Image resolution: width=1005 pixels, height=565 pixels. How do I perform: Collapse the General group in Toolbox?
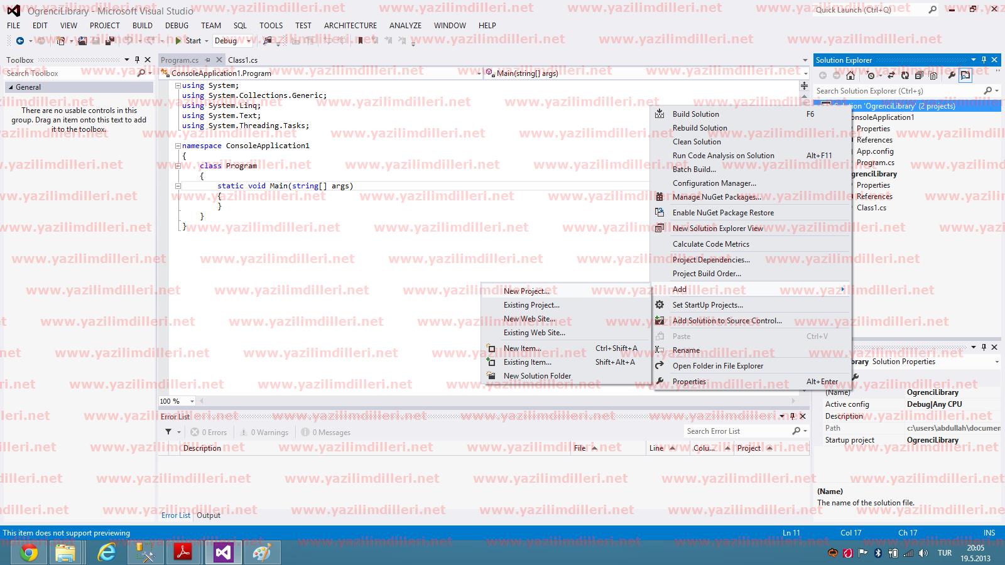tap(10, 87)
